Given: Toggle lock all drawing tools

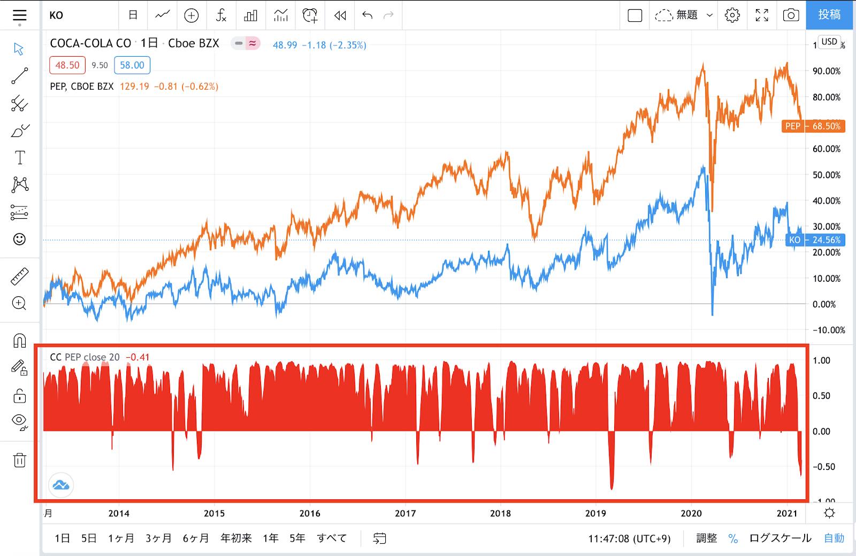Looking at the screenshot, I should click(19, 396).
